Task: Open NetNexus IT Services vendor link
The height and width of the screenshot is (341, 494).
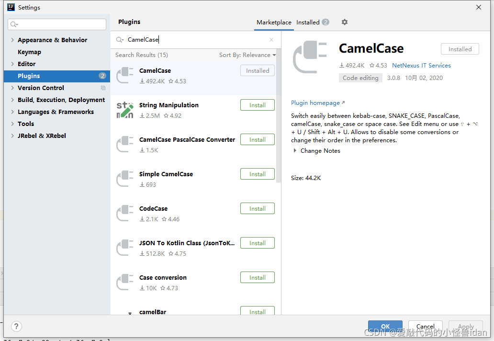Action: point(421,66)
